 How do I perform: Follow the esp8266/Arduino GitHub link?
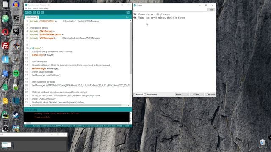pos(81,21)
